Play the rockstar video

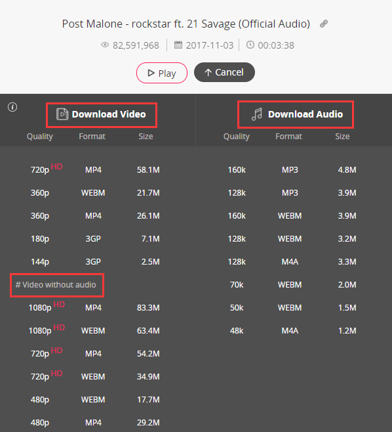(162, 73)
